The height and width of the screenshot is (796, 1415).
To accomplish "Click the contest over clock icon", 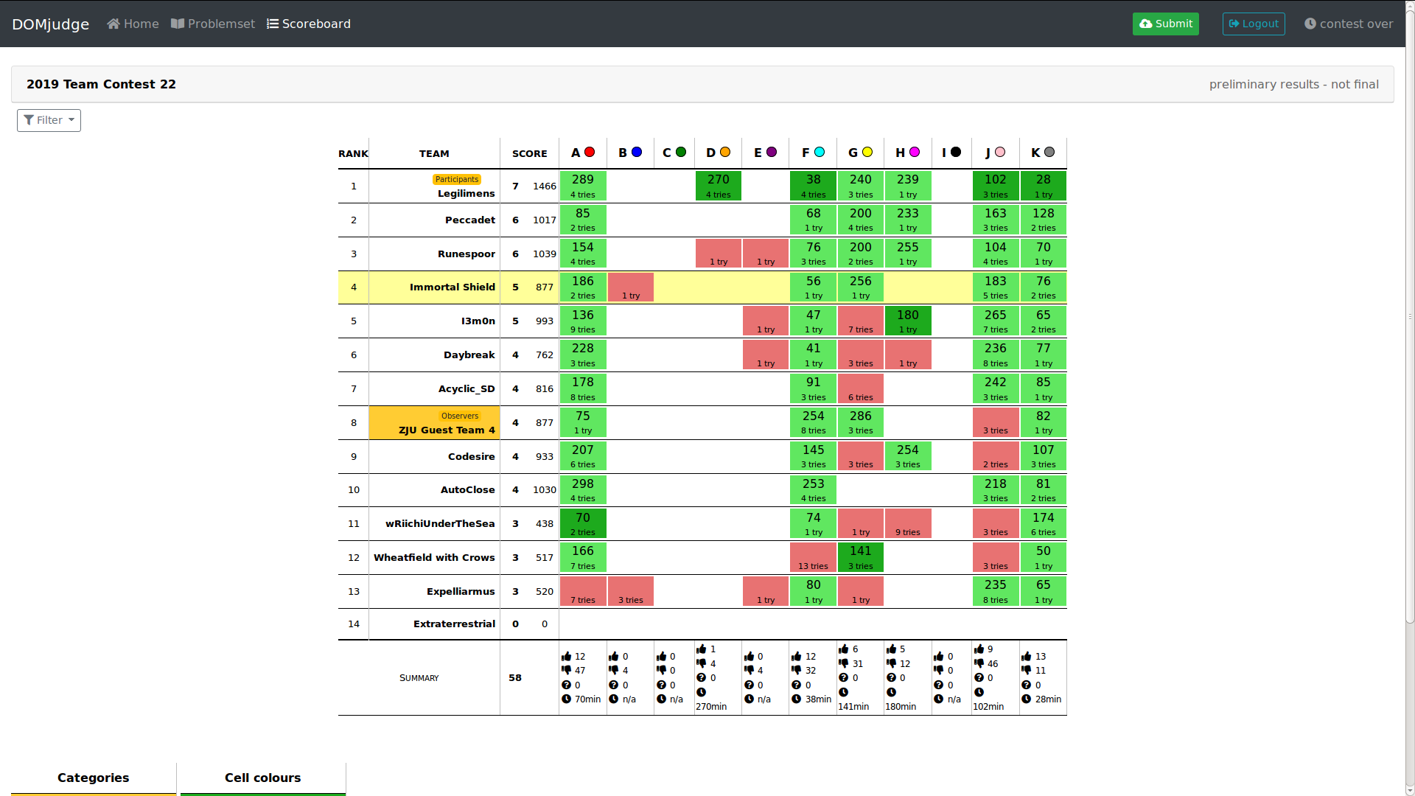I will [1310, 24].
